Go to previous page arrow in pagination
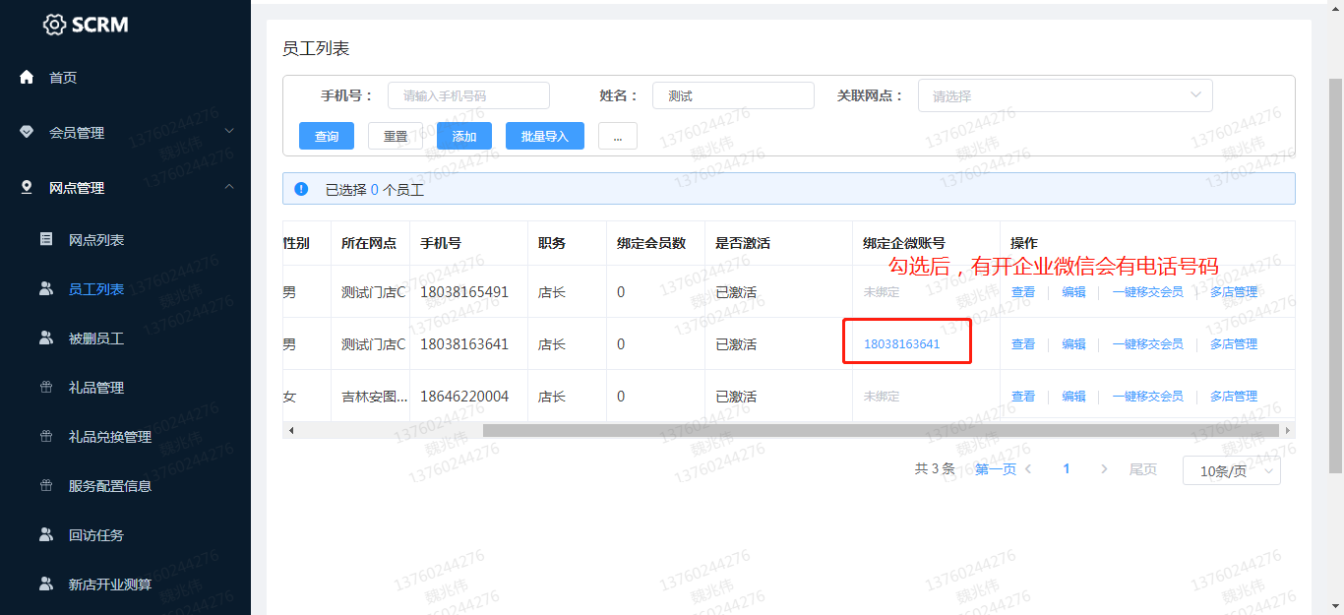 tap(1028, 469)
